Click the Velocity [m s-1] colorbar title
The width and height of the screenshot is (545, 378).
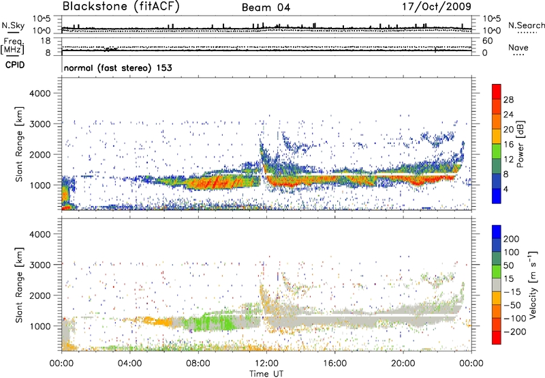tap(533, 285)
